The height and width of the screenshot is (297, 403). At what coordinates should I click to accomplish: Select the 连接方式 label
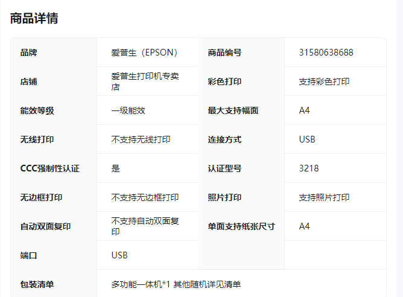[224, 139]
